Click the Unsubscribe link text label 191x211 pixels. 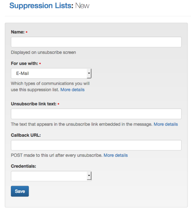pyautogui.click(x=33, y=104)
